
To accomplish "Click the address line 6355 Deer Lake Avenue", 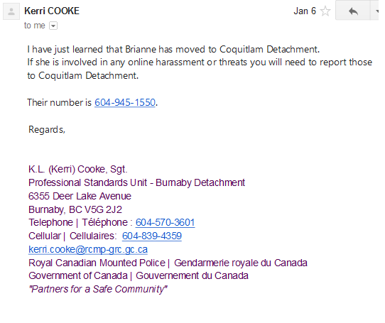I will pos(80,196).
